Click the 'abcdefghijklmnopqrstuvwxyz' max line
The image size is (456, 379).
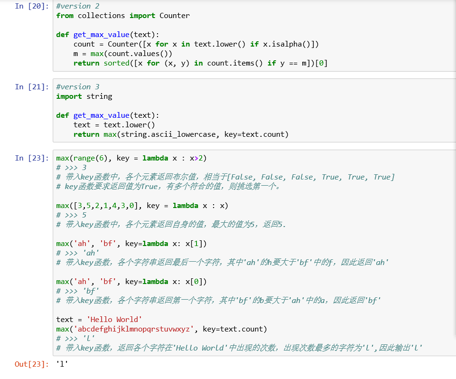pos(161,329)
